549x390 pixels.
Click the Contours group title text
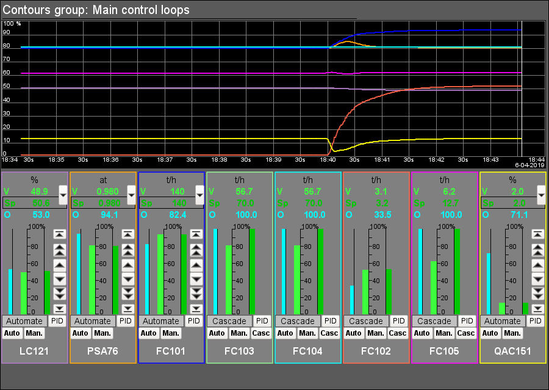96,10
